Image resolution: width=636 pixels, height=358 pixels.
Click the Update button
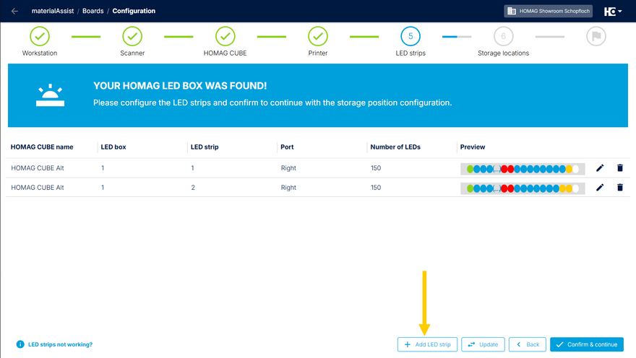click(x=483, y=344)
